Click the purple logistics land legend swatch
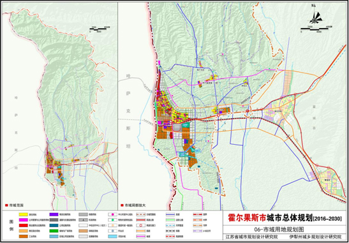 (54, 214)
